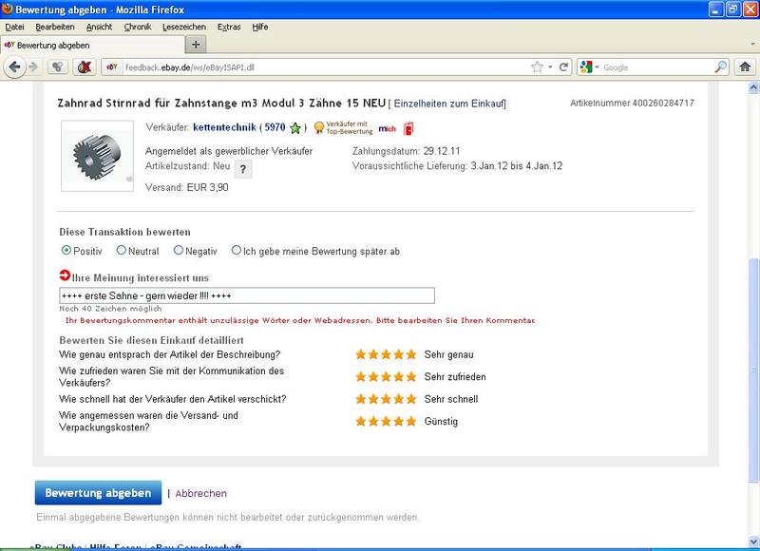Click the 'Versand: EUR 3,90' text
The height and width of the screenshot is (551, 760).
pyautogui.click(x=186, y=187)
